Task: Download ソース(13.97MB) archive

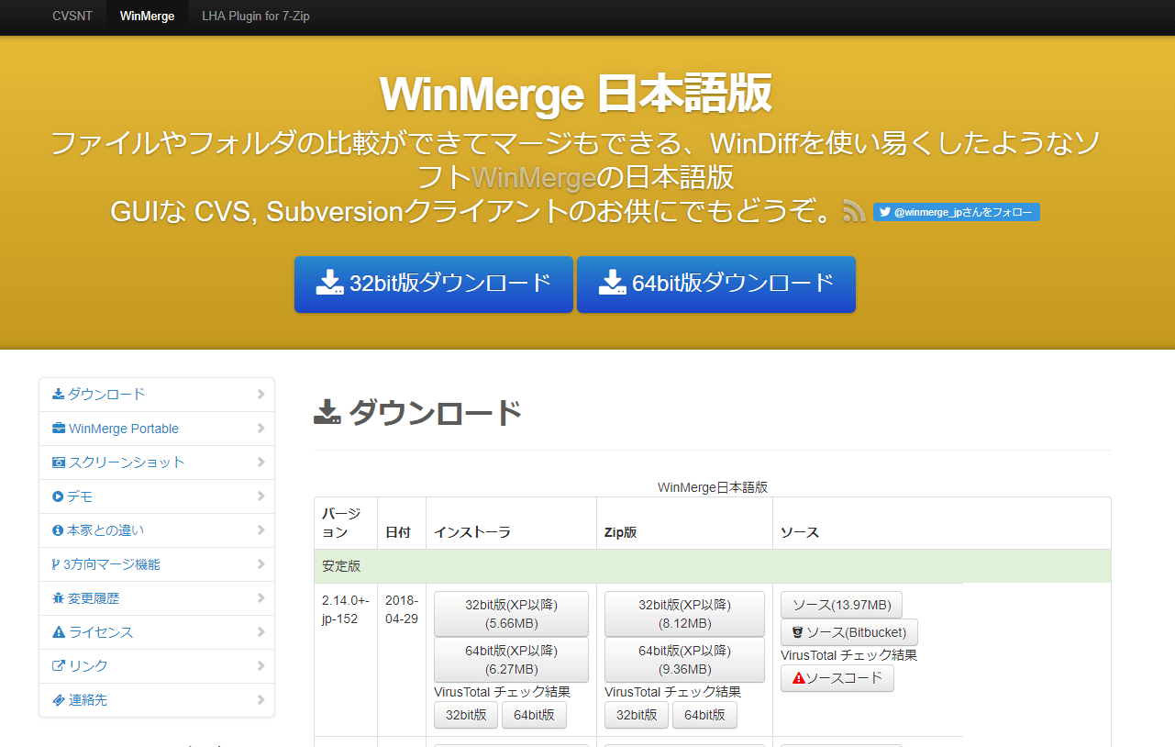Action: (841, 605)
